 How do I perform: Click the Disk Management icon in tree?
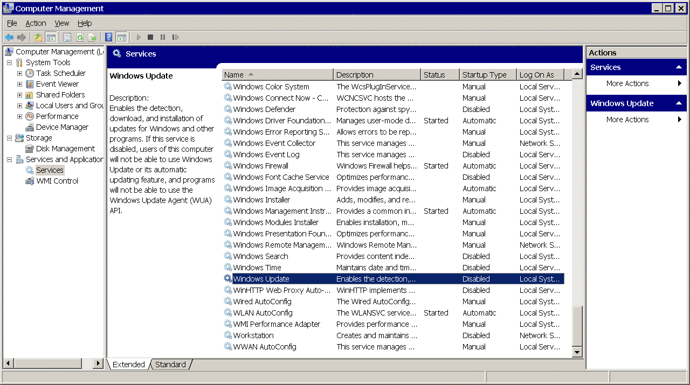click(x=30, y=149)
